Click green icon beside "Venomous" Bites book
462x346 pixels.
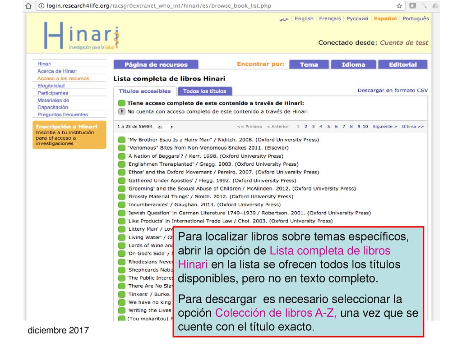[121, 148]
